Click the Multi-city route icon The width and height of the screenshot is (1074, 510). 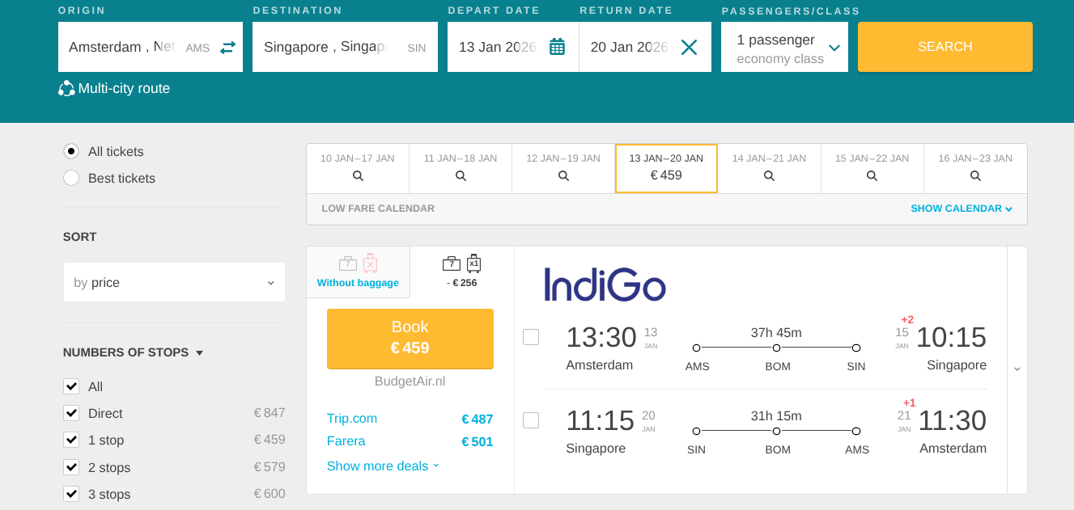[x=66, y=89]
